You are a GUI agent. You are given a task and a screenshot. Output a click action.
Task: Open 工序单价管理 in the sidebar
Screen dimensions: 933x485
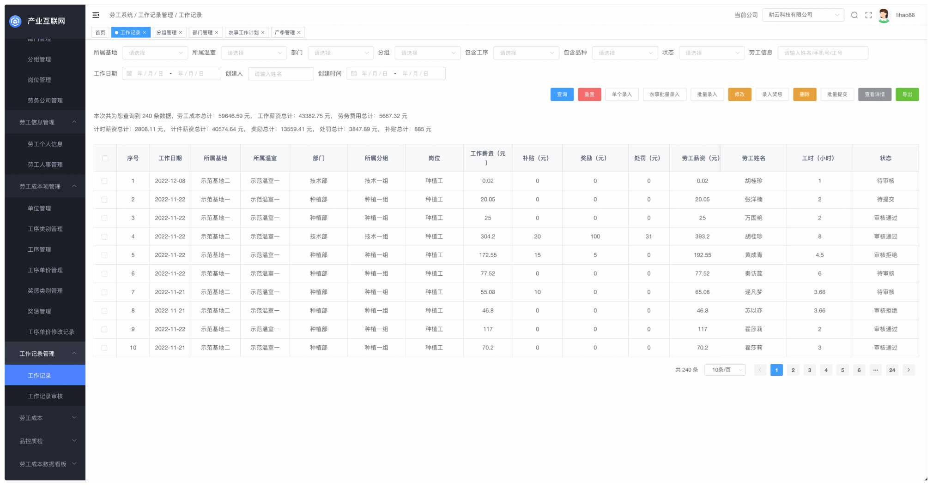[45, 270]
